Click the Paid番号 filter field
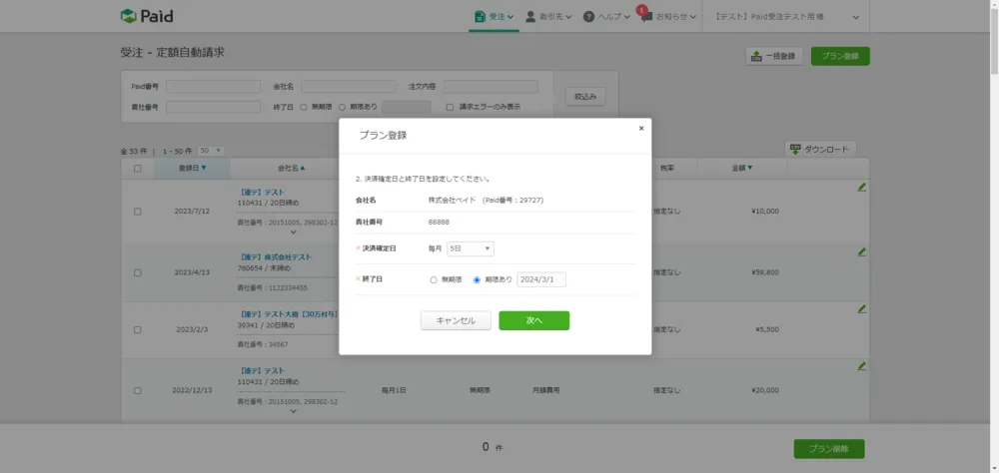The width and height of the screenshot is (999, 473). pos(214,87)
